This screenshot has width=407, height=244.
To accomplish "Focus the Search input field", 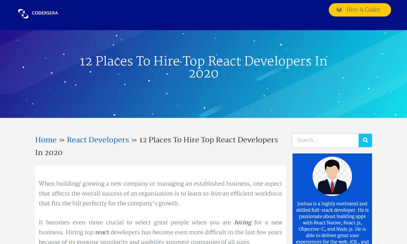I will [x=326, y=140].
